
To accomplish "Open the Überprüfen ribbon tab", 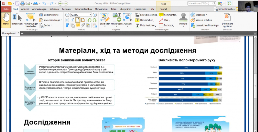I will pos(125,9).
